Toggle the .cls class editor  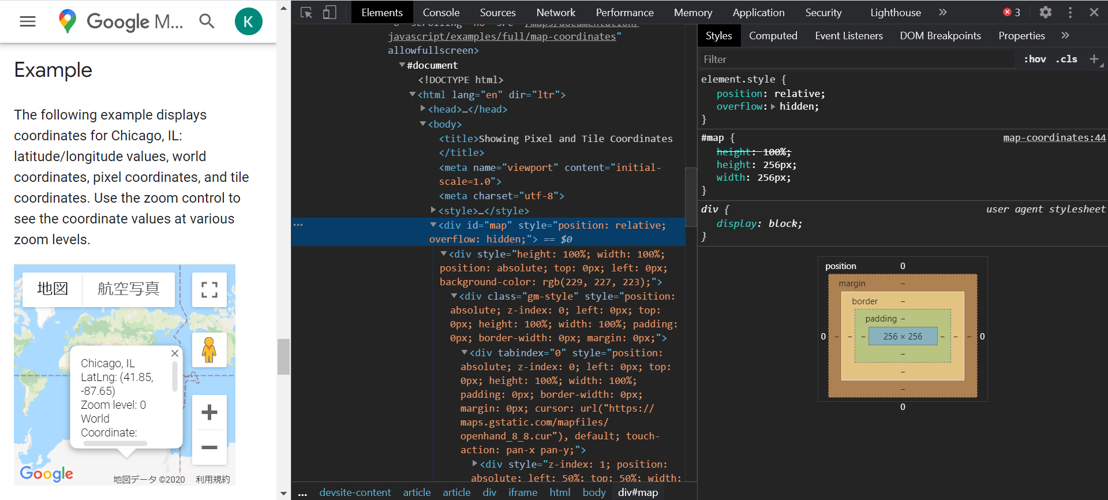1066,59
